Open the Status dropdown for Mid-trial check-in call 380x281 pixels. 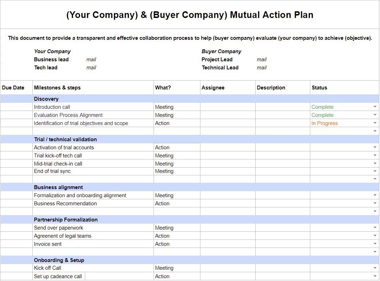375,163
